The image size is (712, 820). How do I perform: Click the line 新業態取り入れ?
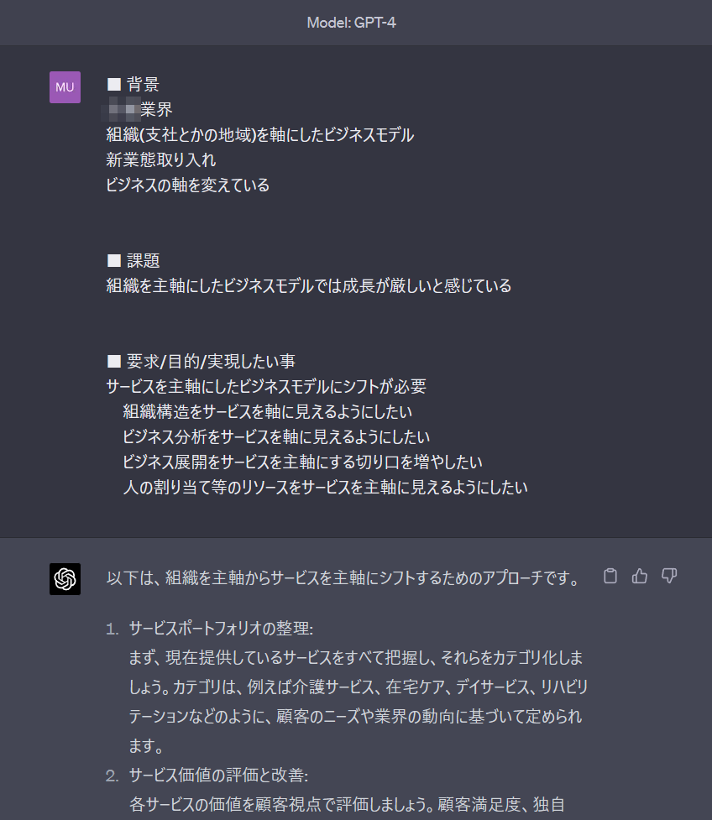click(160, 159)
